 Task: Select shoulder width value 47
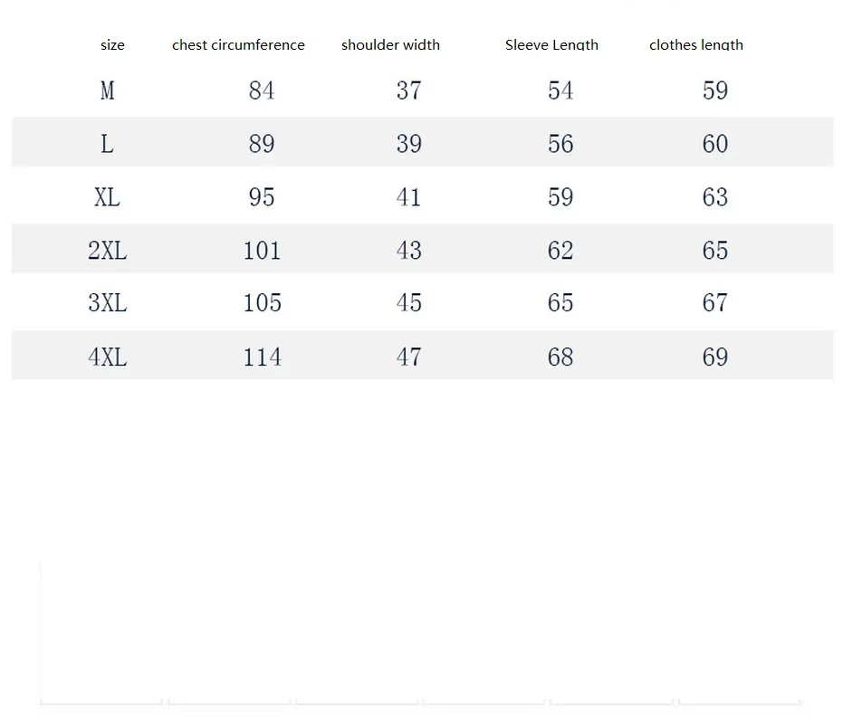click(x=409, y=357)
